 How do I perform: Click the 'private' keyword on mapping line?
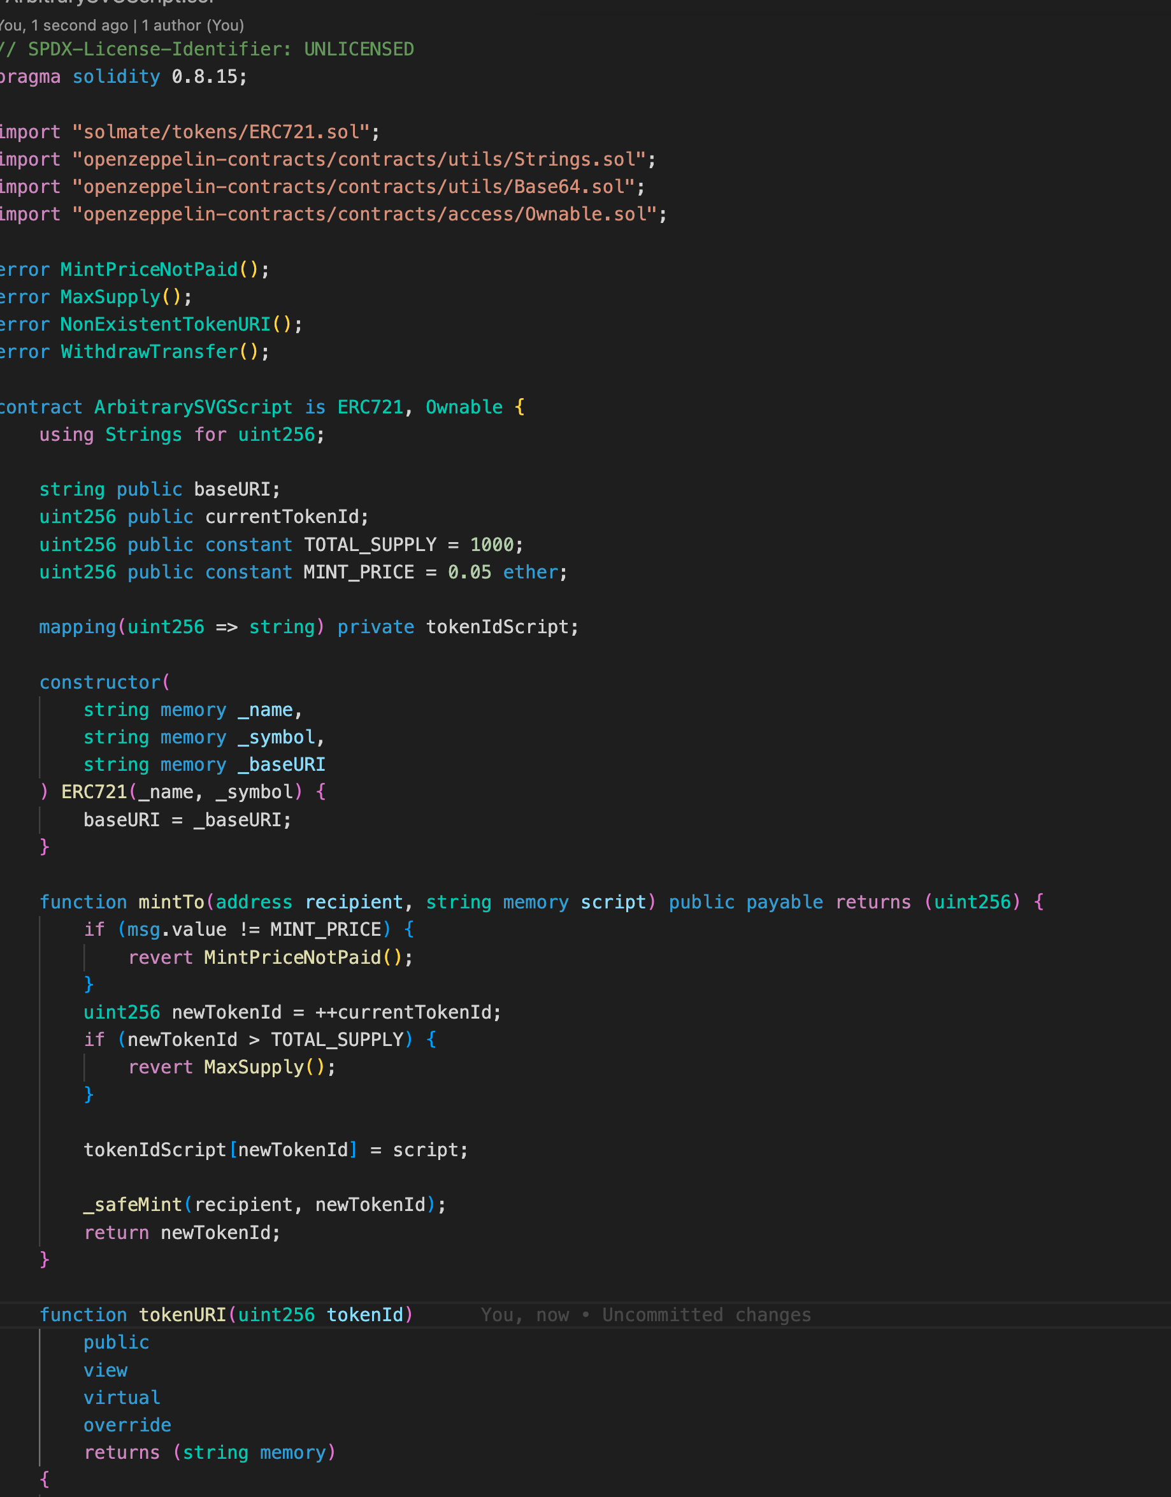(x=376, y=627)
